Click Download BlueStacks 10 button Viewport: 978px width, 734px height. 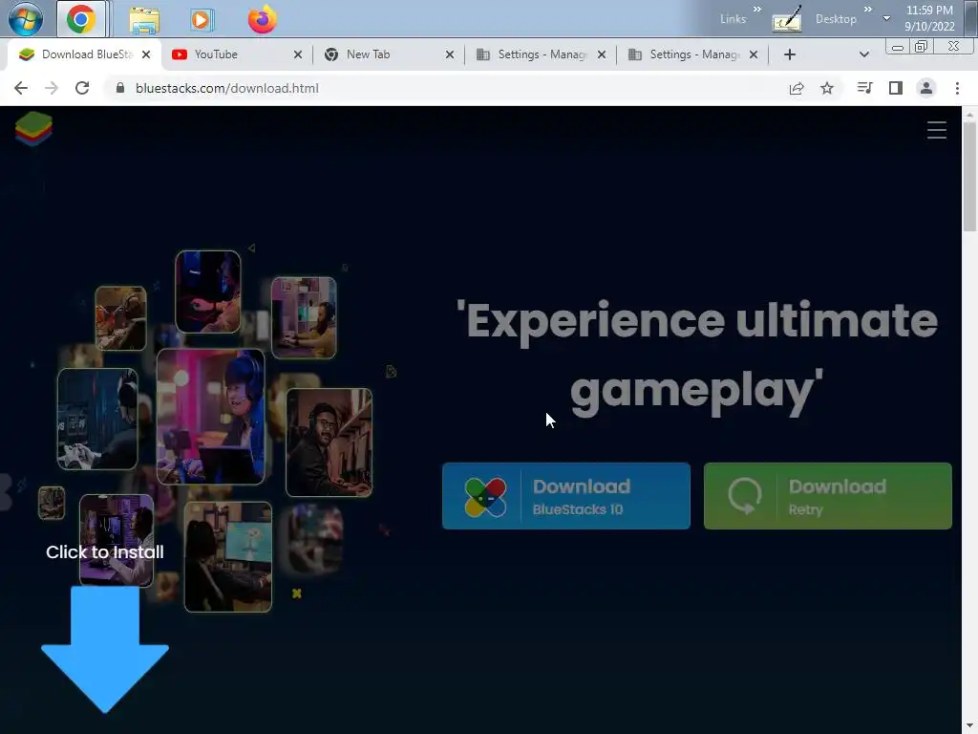[566, 496]
